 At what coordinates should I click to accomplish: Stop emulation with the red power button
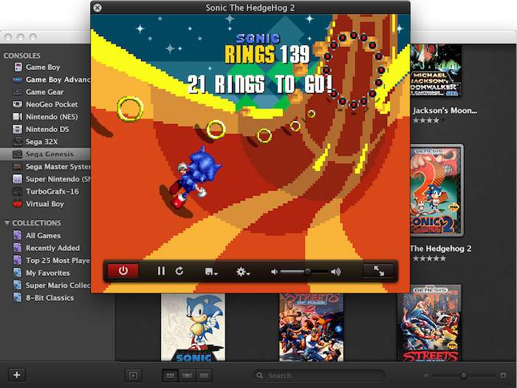tap(123, 271)
